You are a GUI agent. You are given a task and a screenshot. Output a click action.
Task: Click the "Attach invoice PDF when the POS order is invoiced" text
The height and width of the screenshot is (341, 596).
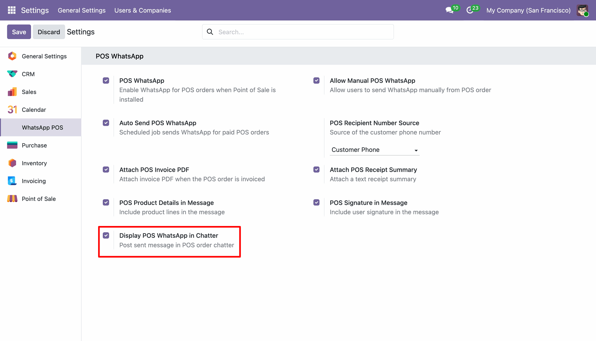point(192,179)
